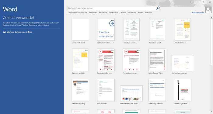Click the vertical scrollbar thumb
213x114 pixels.
click(211, 42)
